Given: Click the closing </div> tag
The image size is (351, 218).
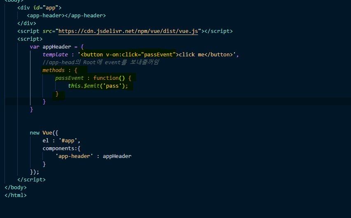Looking at the screenshot, I should 27,23.
